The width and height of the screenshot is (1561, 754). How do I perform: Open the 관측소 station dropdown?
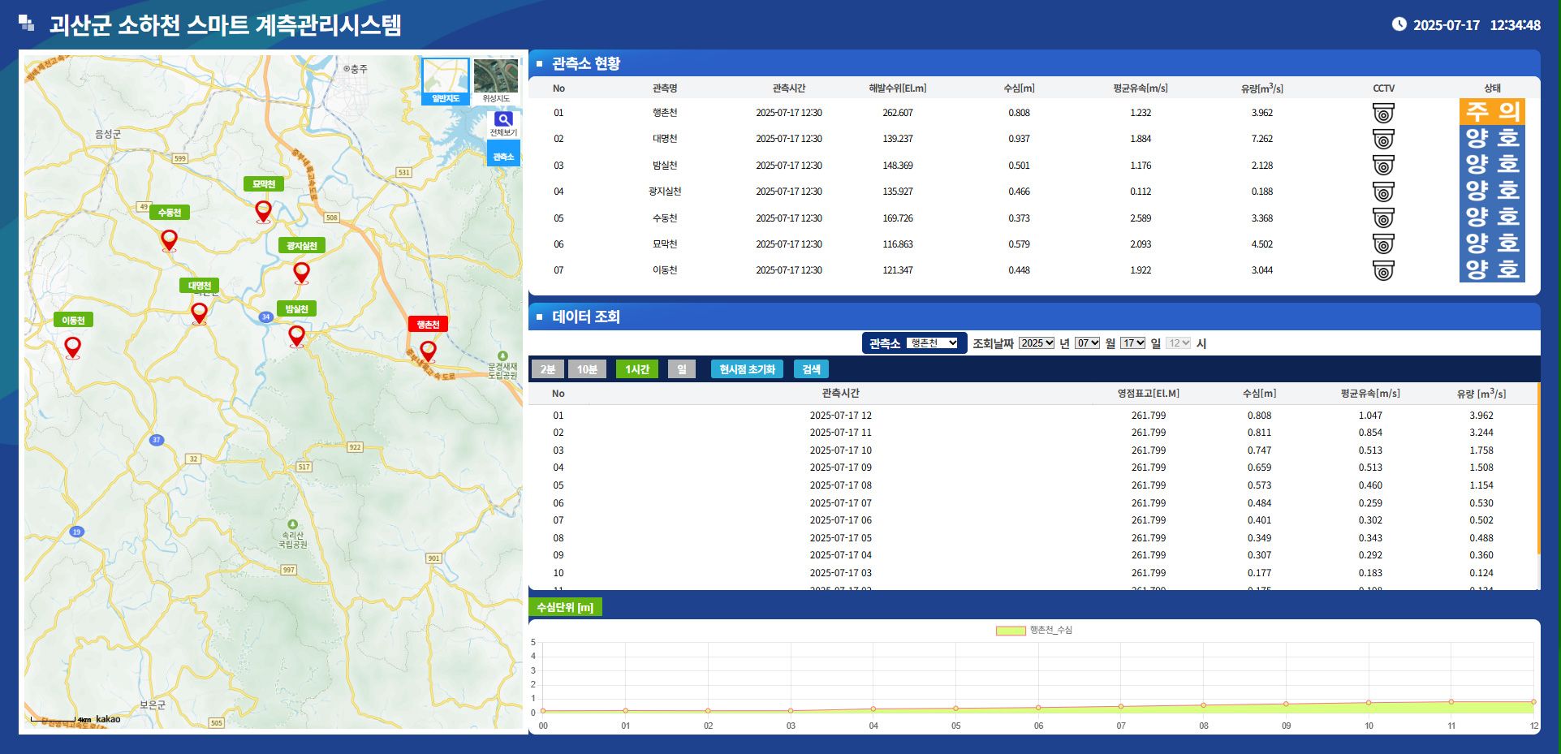(934, 343)
